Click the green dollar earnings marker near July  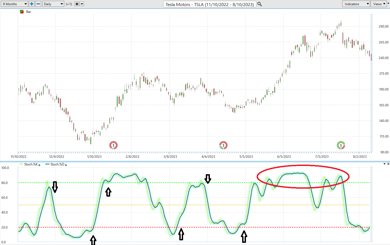[x=341, y=145]
